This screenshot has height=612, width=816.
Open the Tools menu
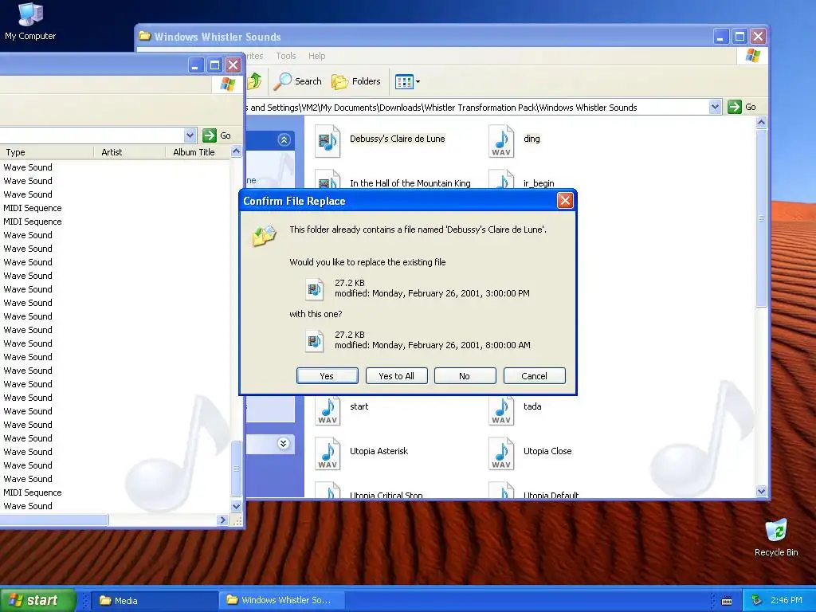pos(286,56)
